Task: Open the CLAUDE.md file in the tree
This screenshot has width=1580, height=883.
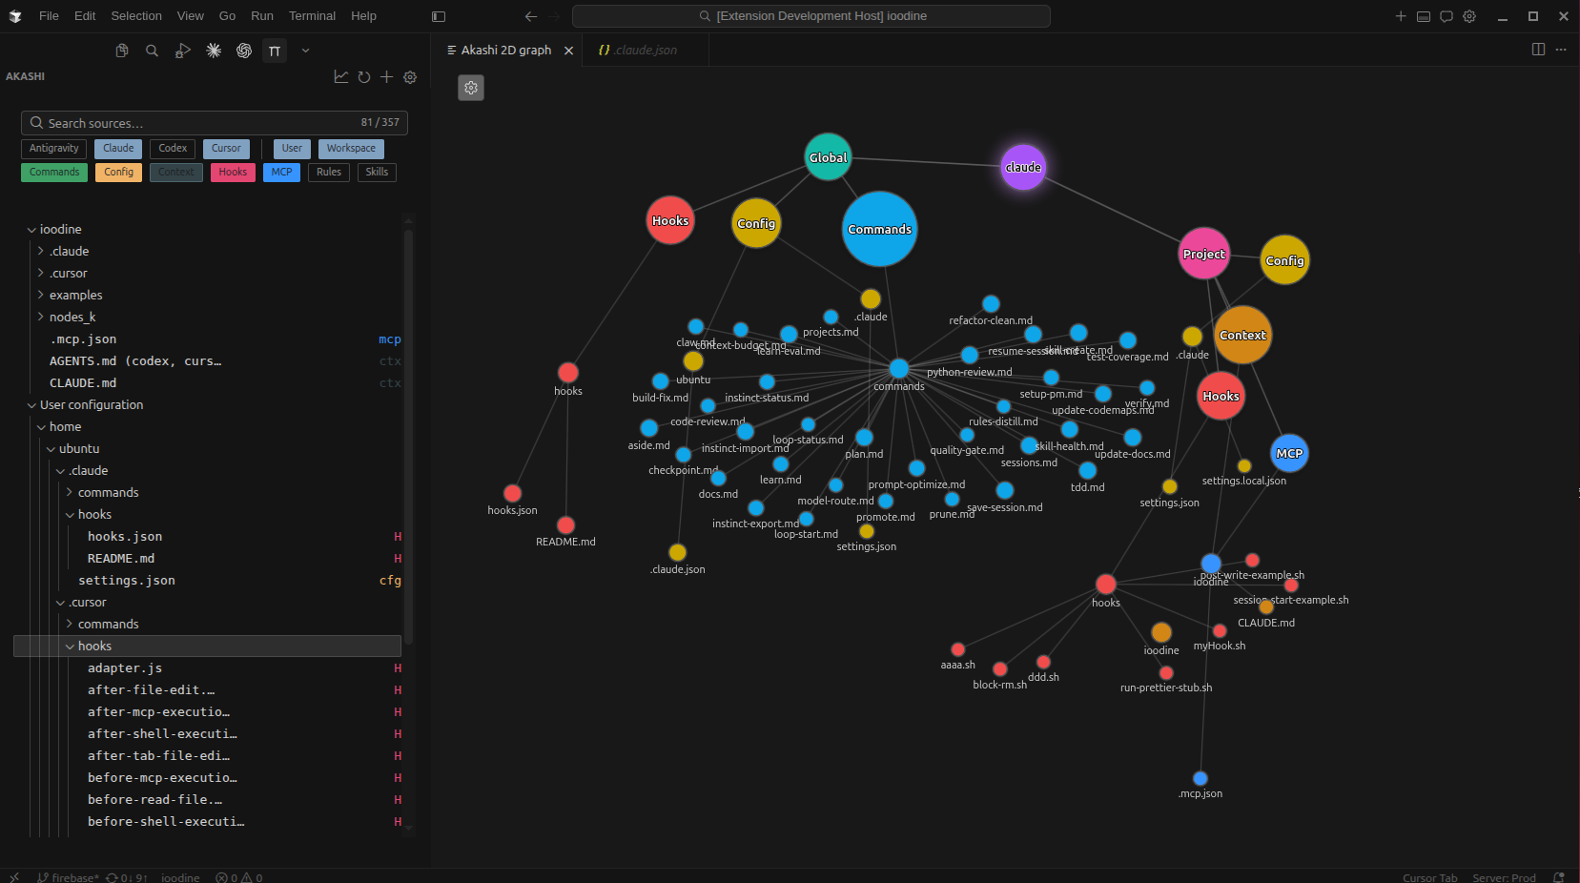Action: (x=83, y=382)
